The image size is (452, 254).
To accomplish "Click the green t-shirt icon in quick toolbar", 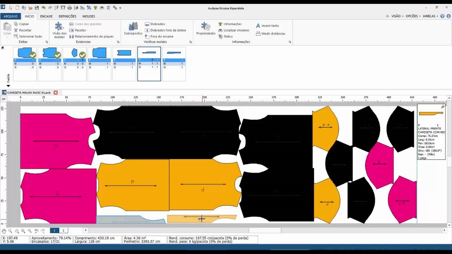I will pyautogui.click(x=95, y=7).
